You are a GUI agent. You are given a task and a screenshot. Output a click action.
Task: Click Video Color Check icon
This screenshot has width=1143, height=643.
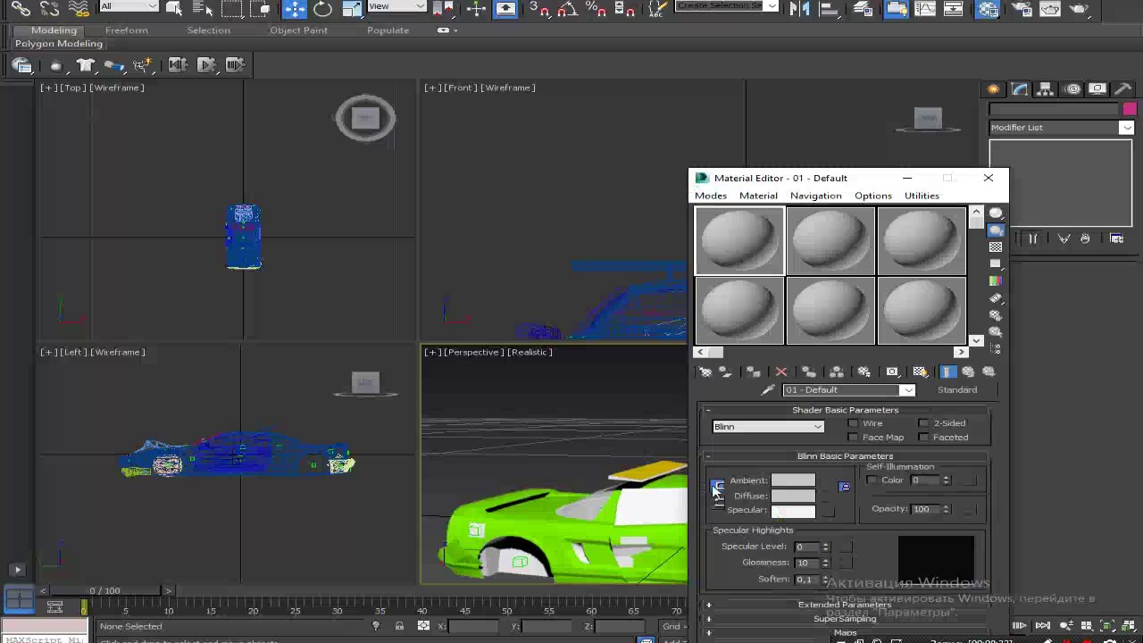coord(996,281)
